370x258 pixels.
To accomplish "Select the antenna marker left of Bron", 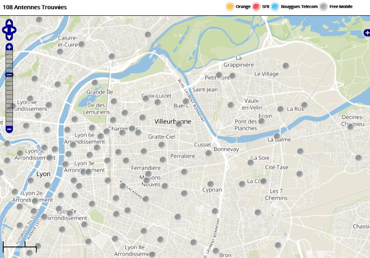I will tap(216, 251).
